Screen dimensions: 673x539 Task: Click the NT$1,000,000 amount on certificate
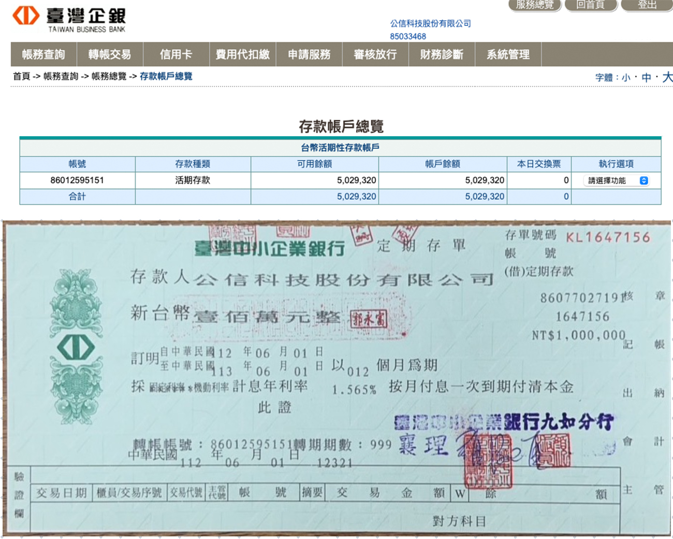[579, 335]
